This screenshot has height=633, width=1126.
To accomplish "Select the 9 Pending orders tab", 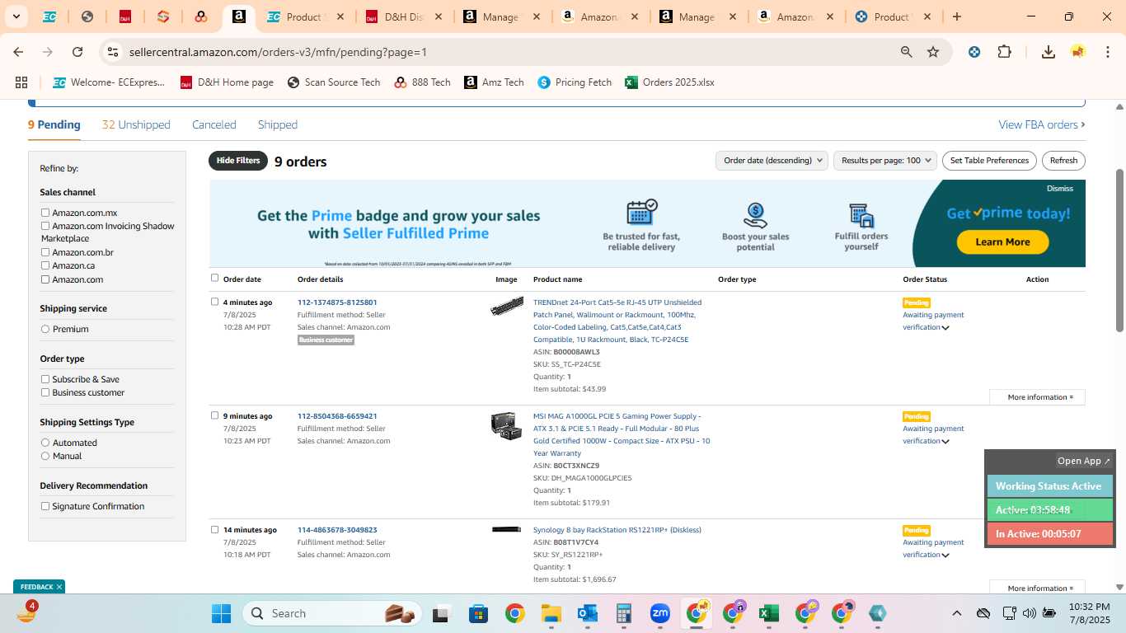I will (x=54, y=124).
